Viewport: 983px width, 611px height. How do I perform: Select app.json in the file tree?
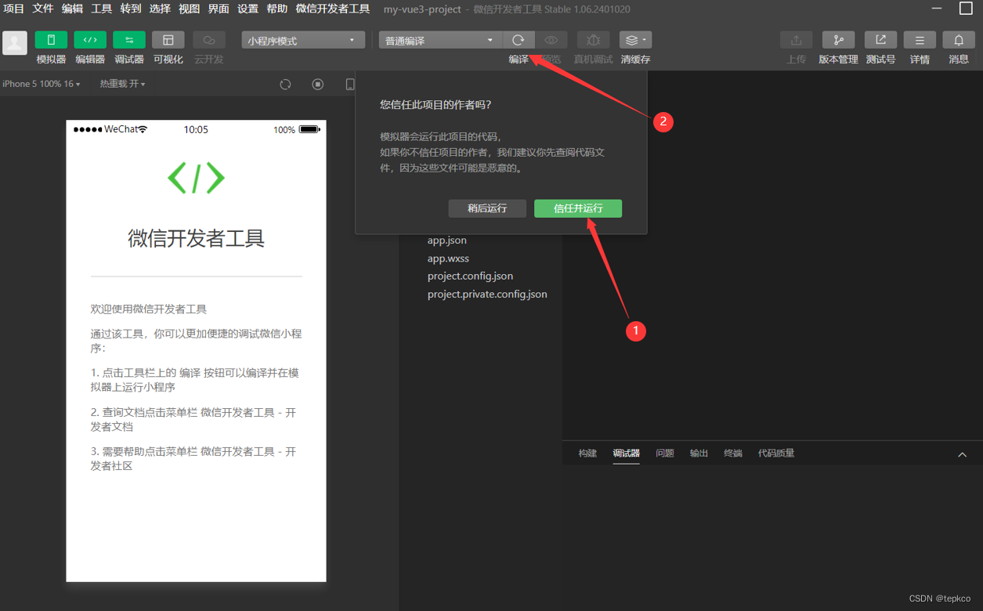coord(447,240)
